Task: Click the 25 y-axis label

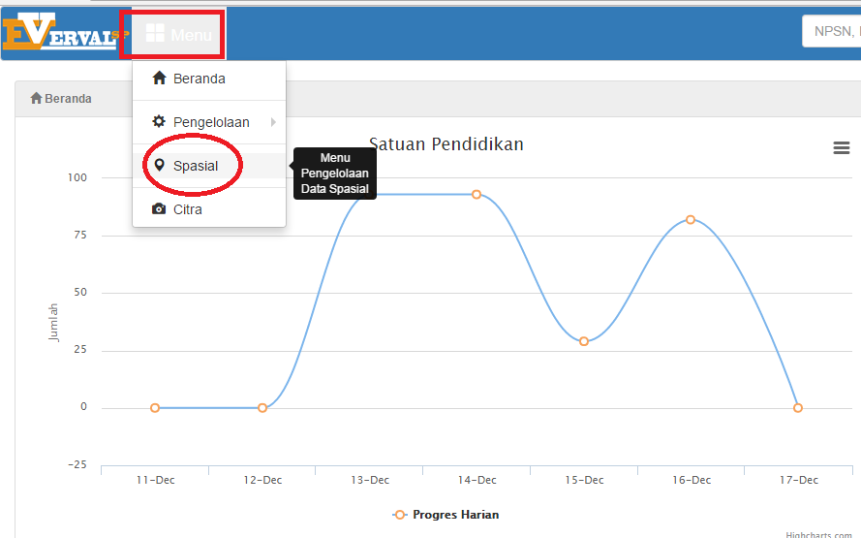Action: click(80, 350)
